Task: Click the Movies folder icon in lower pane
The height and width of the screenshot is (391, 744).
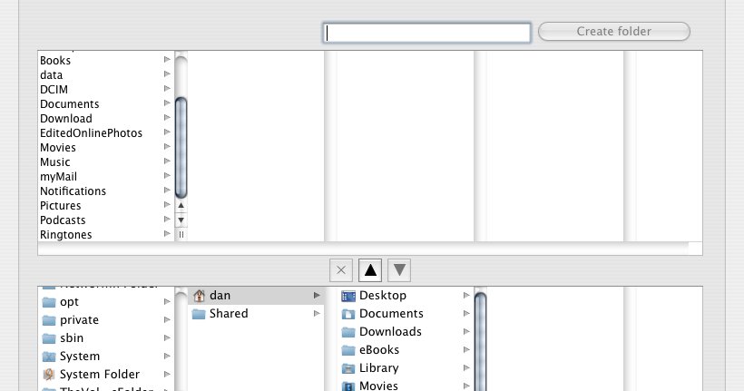Action: (x=348, y=386)
